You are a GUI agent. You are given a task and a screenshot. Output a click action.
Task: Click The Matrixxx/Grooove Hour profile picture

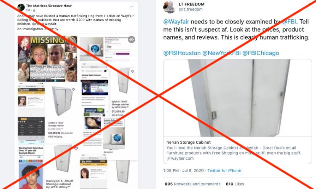[x=21, y=8]
